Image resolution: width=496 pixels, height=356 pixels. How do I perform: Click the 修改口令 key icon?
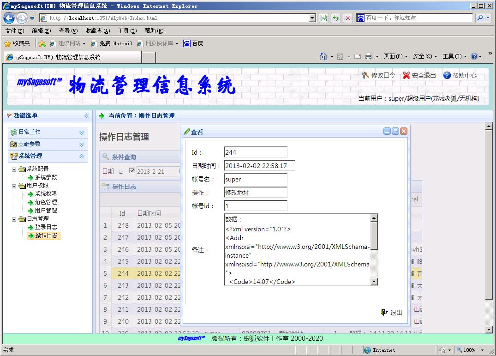click(x=365, y=75)
